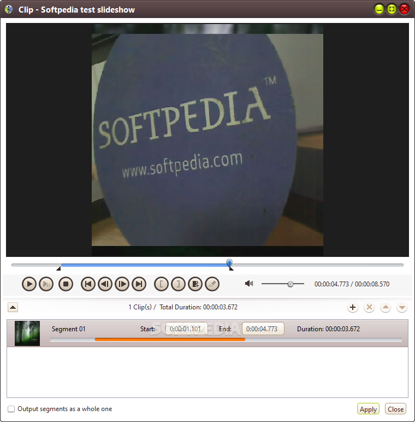Add a new clip segment with plus
This screenshot has width=415, height=422.
point(353,307)
